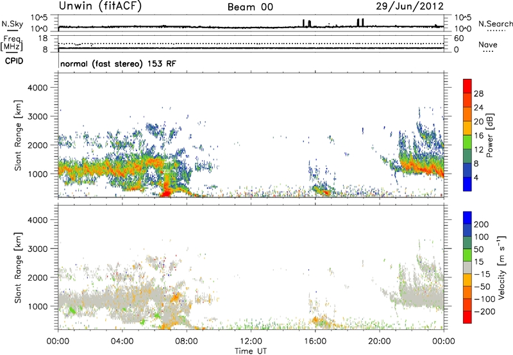Viewport: 513px width, 355px height.
Task: Click the noise spike near 15:15 in N.Sky plot
Action: pyautogui.click(x=303, y=23)
